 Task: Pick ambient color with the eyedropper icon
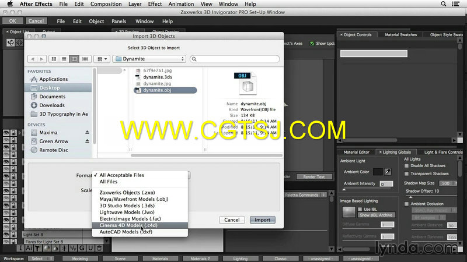click(x=388, y=172)
